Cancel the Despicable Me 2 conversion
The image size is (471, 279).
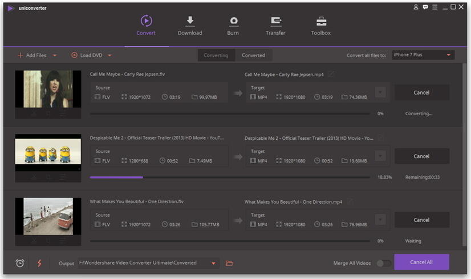click(x=422, y=156)
